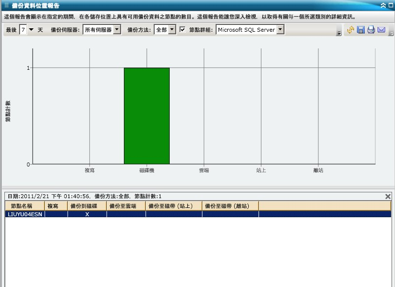The height and width of the screenshot is (287, 395).
Task: Collapse the report panel with double-chevron icon
Action: [383, 5]
